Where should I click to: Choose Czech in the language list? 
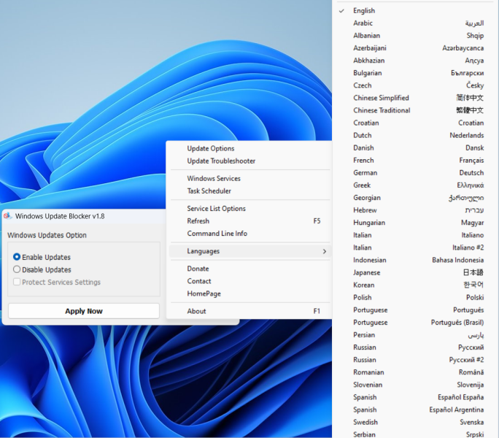click(x=415, y=85)
